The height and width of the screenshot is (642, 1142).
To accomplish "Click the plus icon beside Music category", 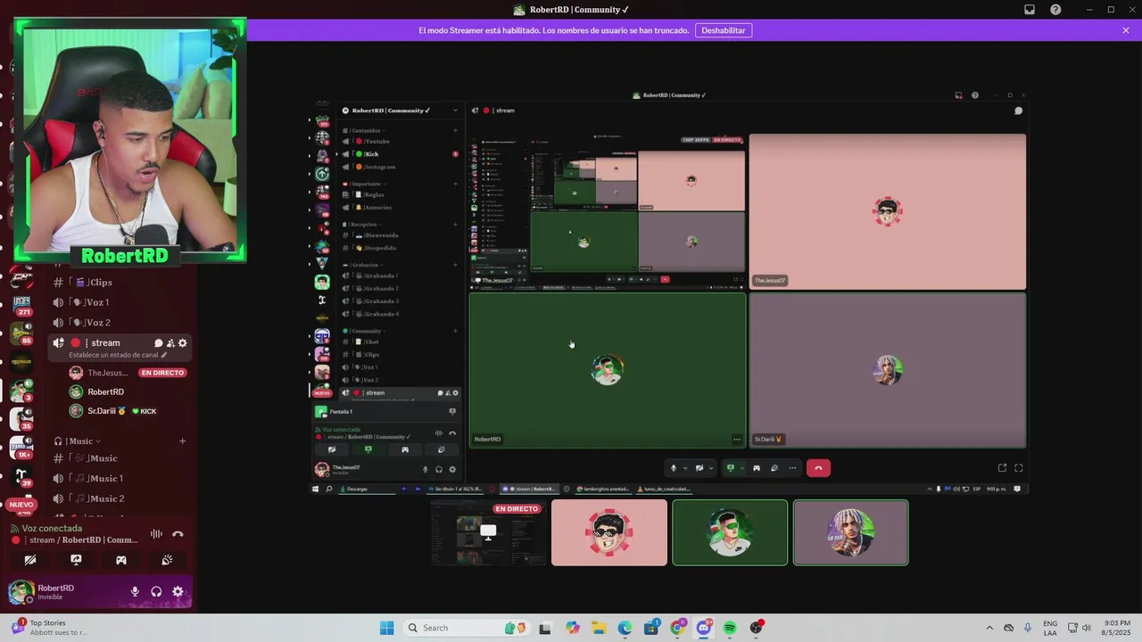I will pyautogui.click(x=182, y=441).
